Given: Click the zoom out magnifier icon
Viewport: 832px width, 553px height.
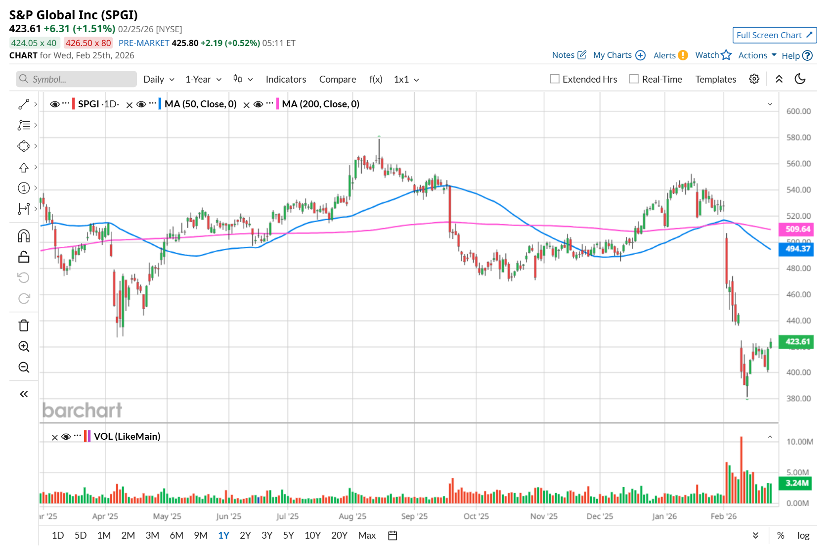Looking at the screenshot, I should point(24,367).
